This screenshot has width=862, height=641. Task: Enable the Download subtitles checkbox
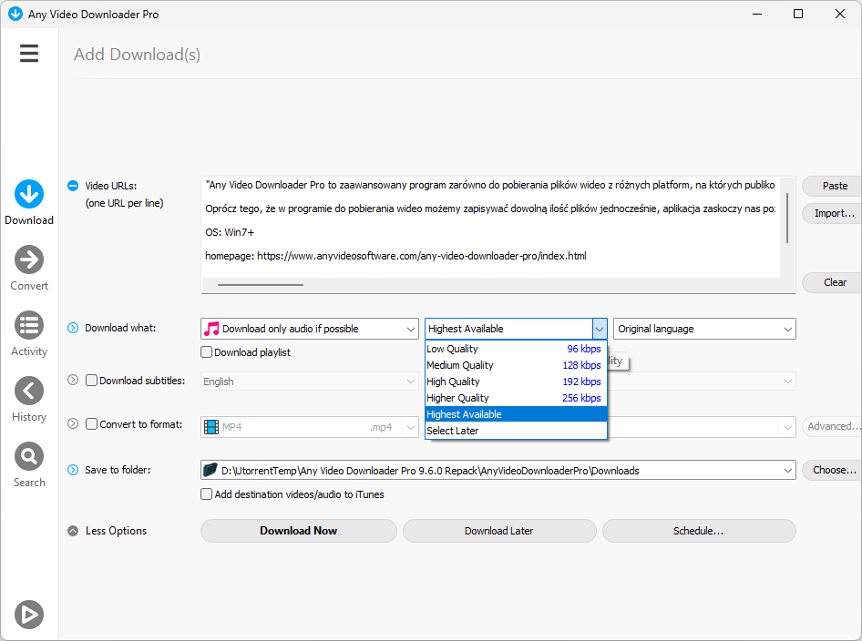point(92,380)
